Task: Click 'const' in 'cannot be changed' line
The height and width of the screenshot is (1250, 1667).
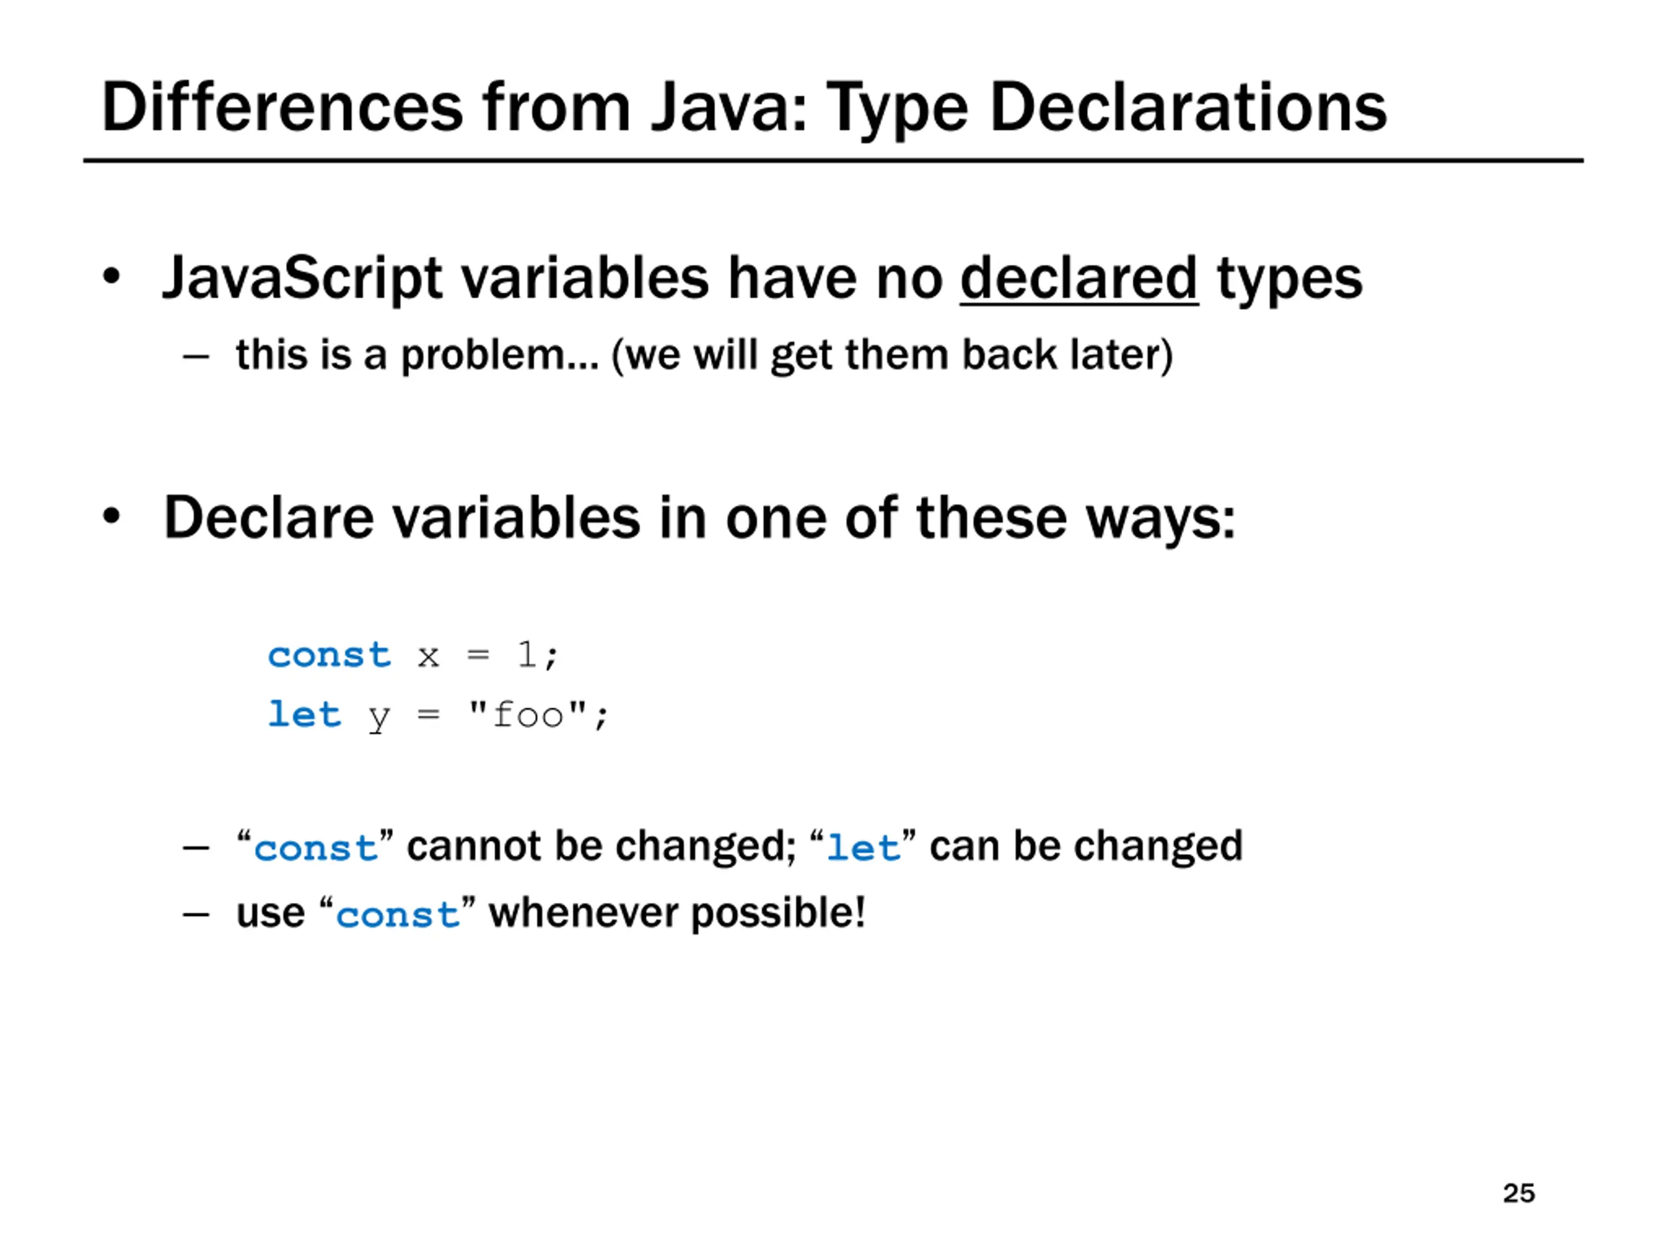Action: pos(316,849)
